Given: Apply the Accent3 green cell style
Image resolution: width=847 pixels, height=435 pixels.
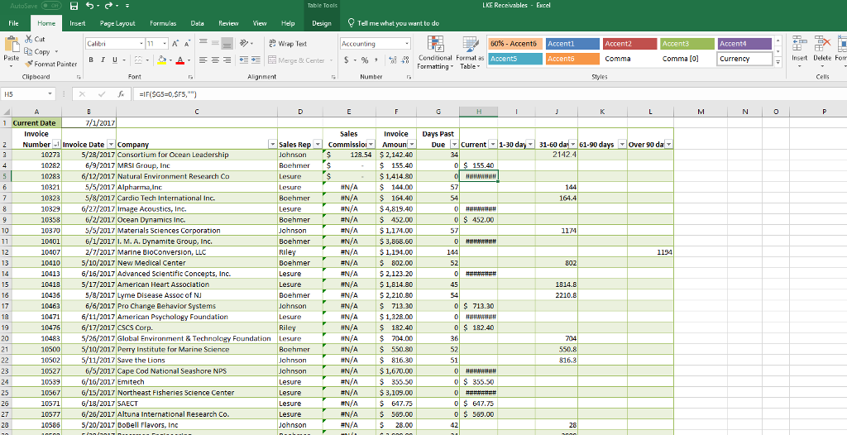Looking at the screenshot, I should click(687, 44).
